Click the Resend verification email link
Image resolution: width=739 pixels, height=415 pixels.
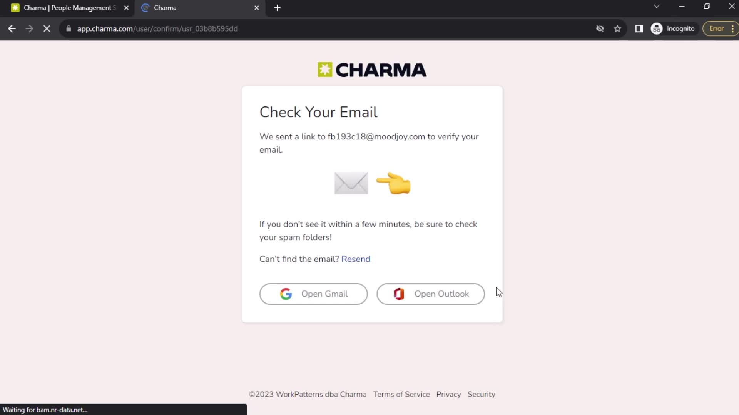356,259
